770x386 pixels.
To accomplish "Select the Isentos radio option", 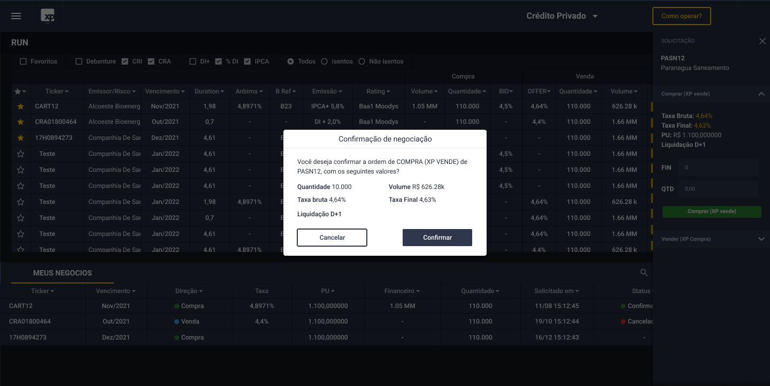I will [324, 61].
